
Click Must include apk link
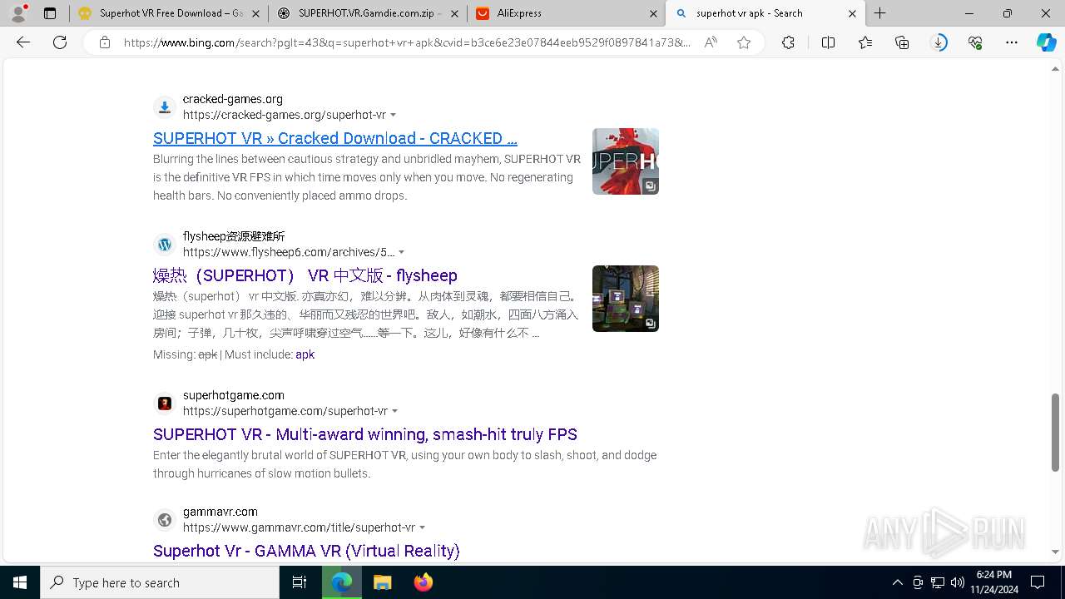(305, 354)
